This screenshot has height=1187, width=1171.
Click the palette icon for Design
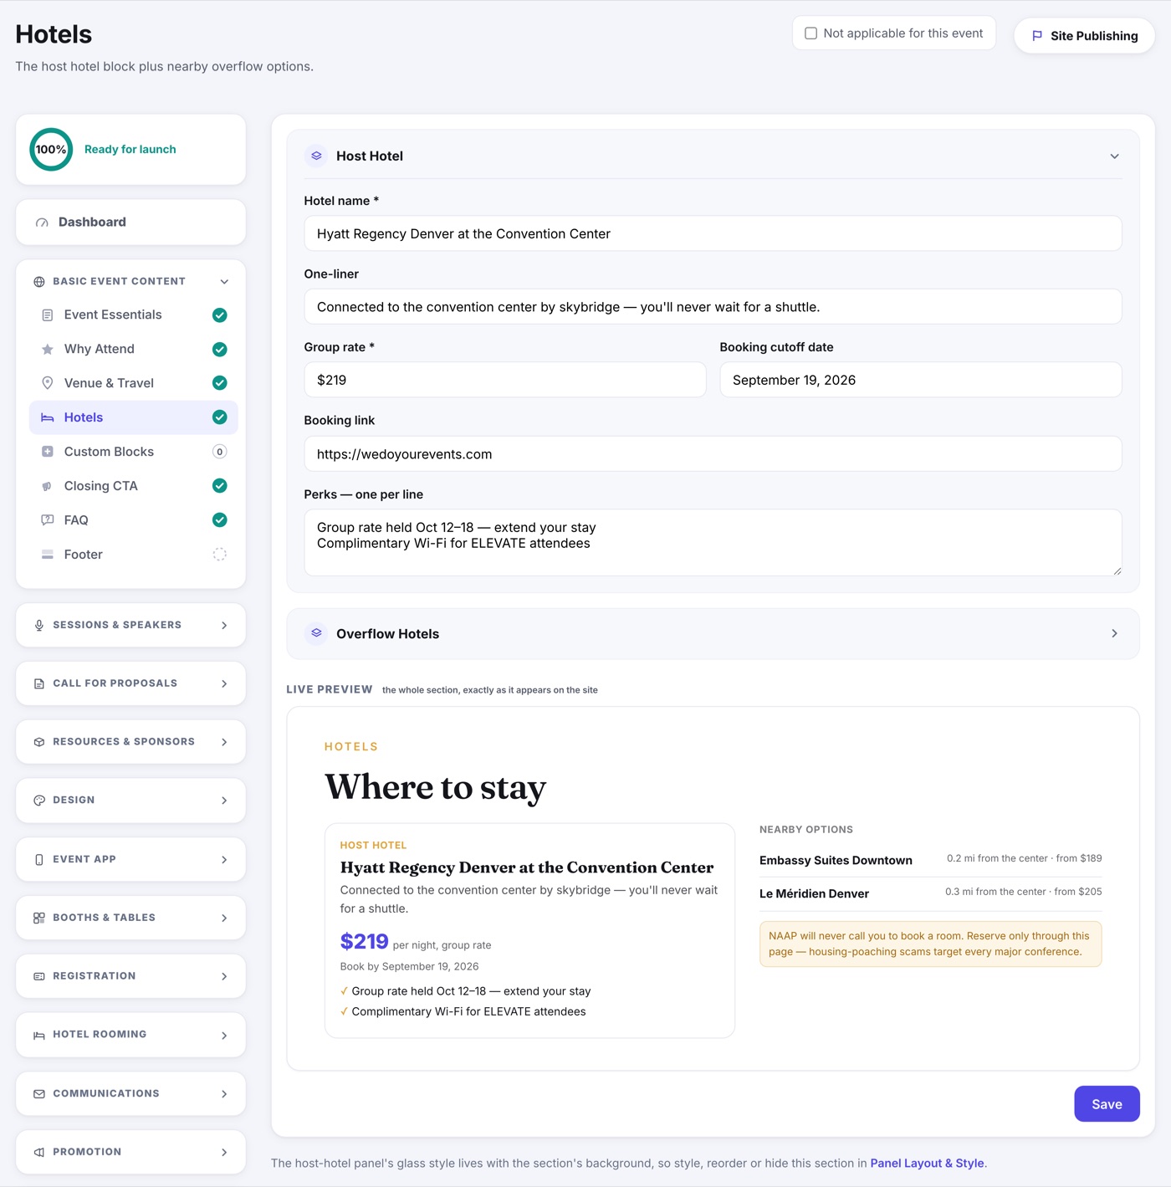tap(39, 801)
